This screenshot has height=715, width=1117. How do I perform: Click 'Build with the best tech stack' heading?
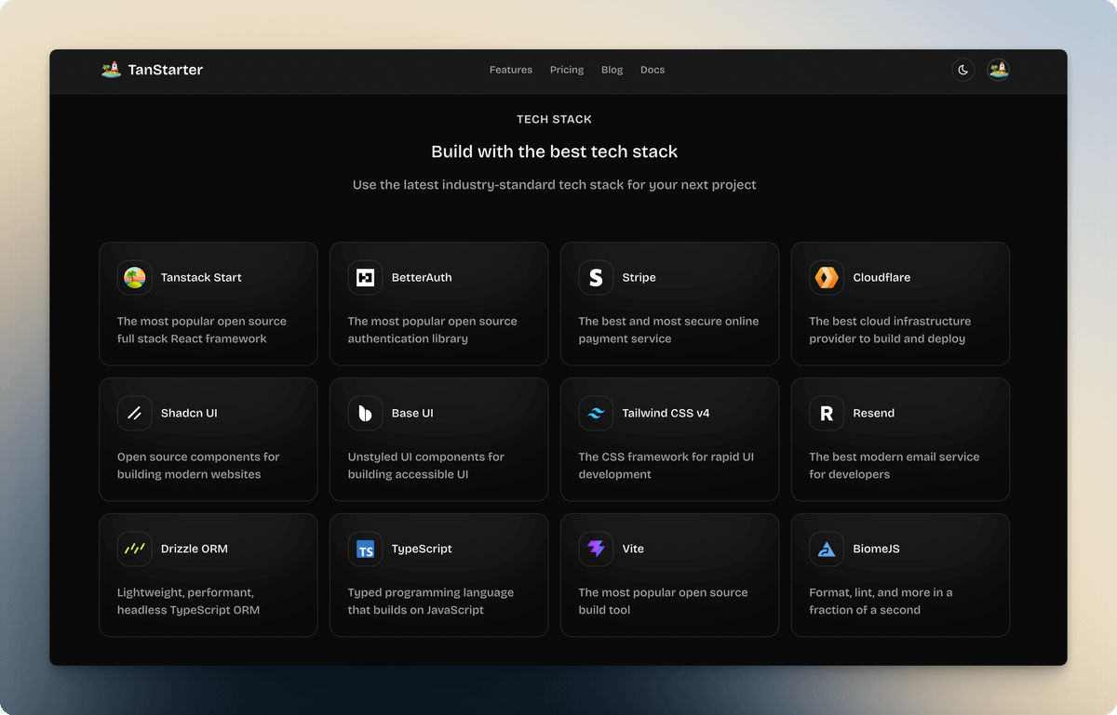pos(555,152)
